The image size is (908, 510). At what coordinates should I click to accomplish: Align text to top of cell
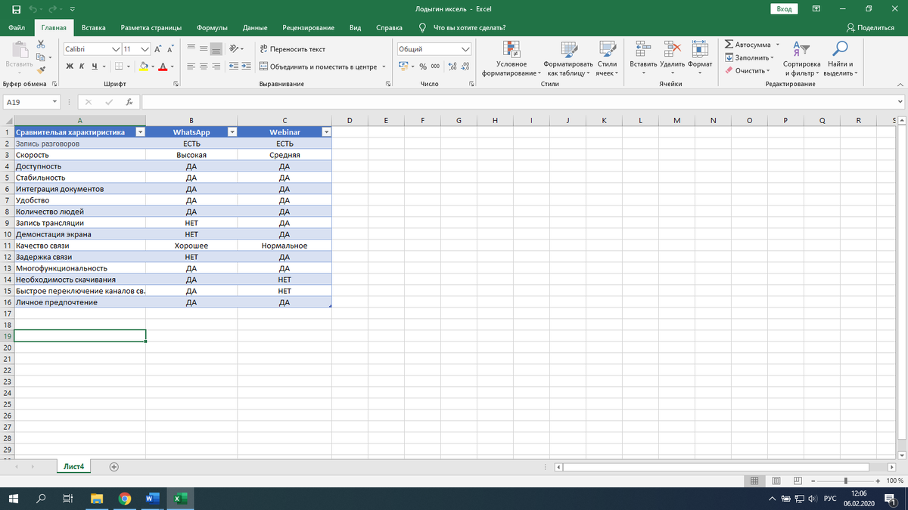[x=192, y=48]
